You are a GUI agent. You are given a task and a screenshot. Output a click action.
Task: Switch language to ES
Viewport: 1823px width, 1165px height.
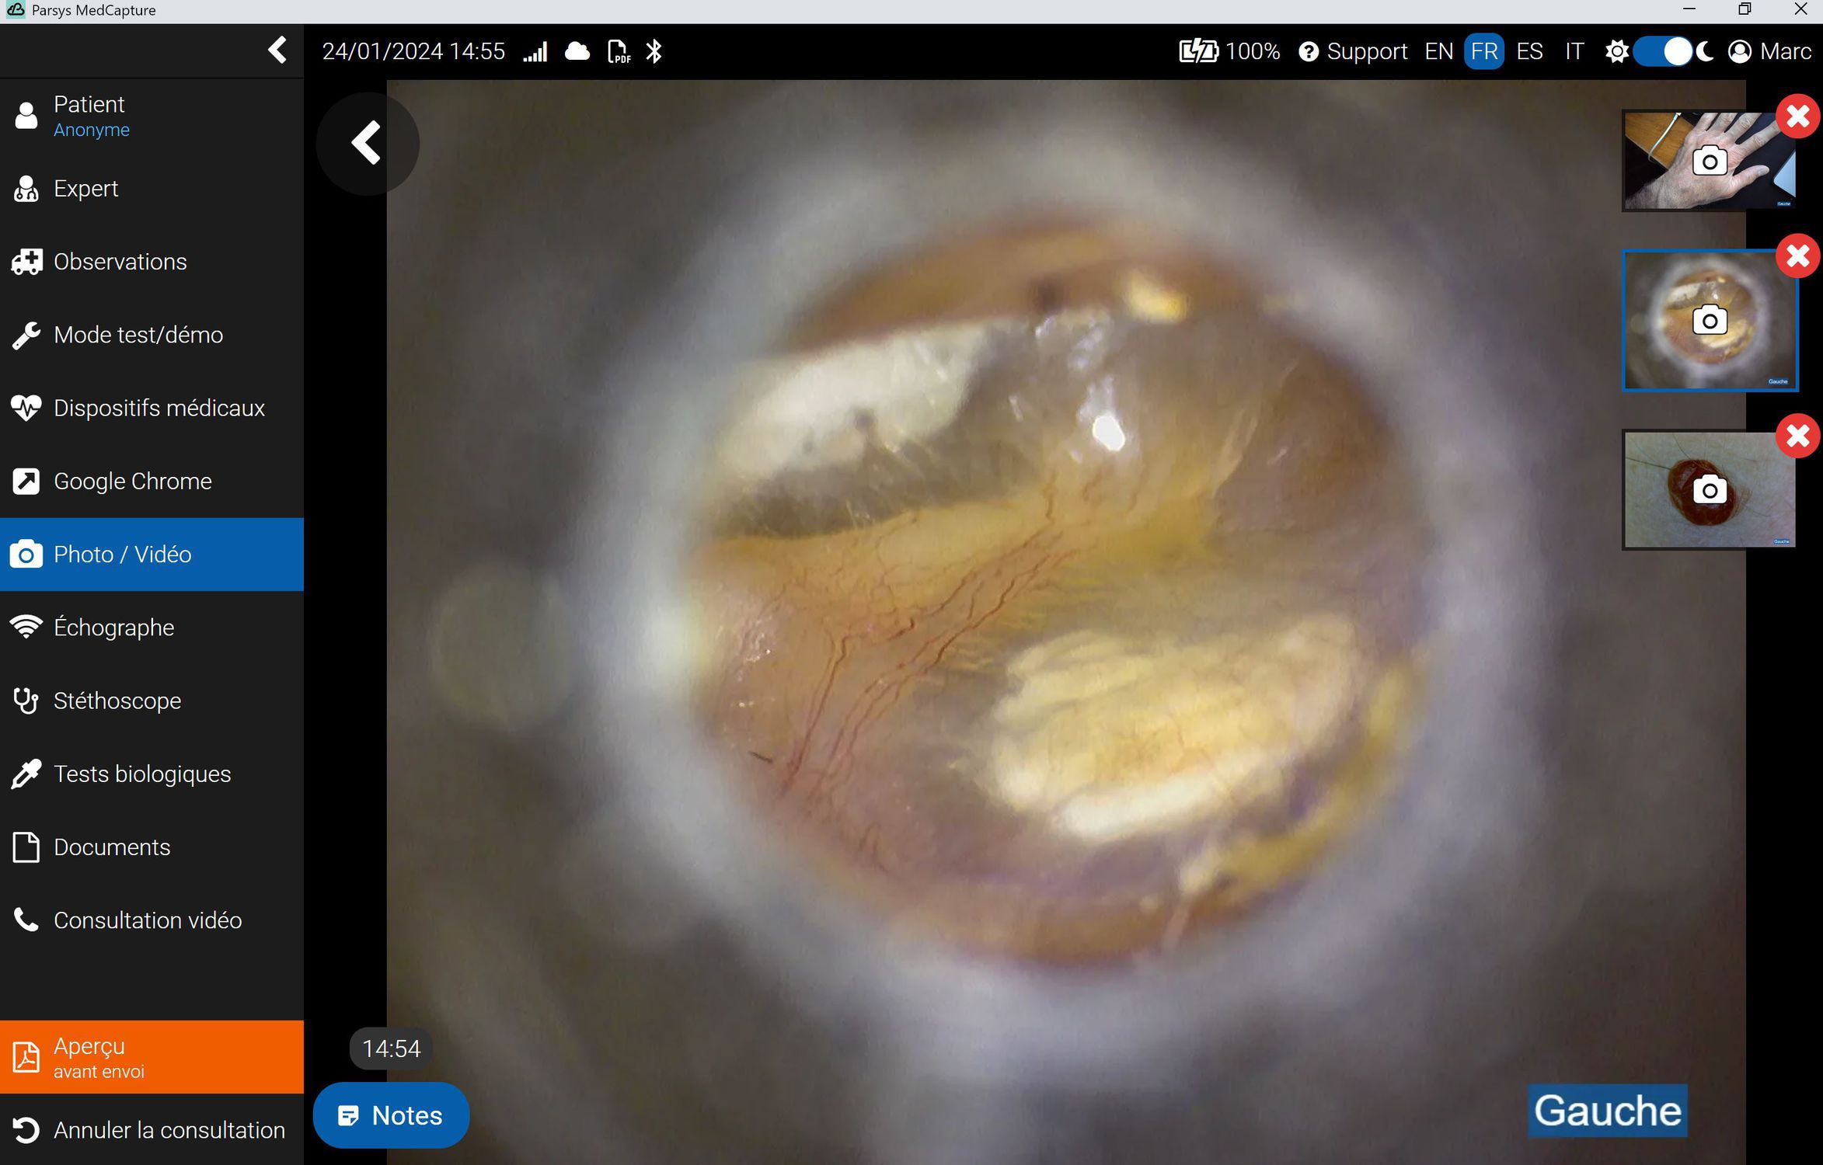[x=1528, y=52]
